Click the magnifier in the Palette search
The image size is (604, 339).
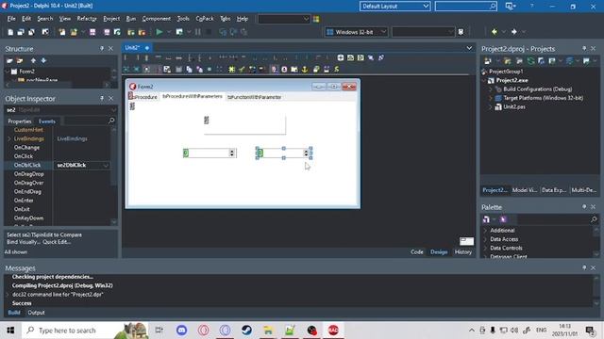tap(594, 219)
